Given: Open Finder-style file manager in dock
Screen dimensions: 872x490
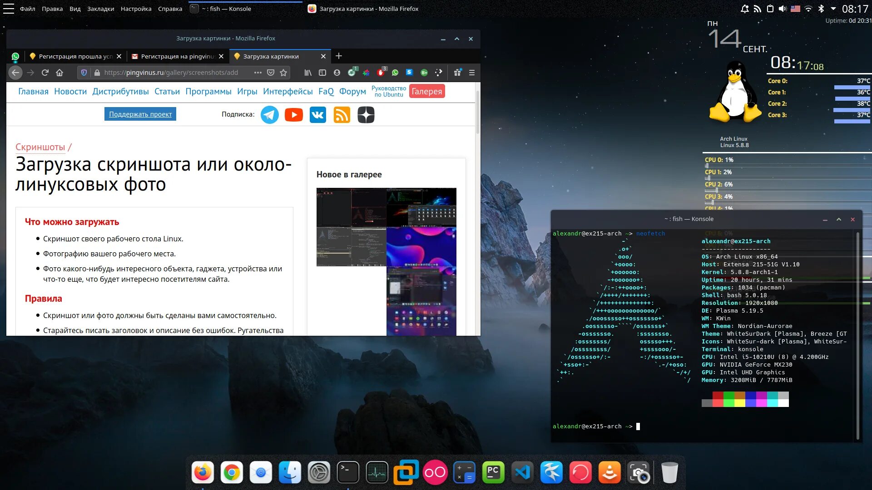Looking at the screenshot, I should tap(290, 473).
